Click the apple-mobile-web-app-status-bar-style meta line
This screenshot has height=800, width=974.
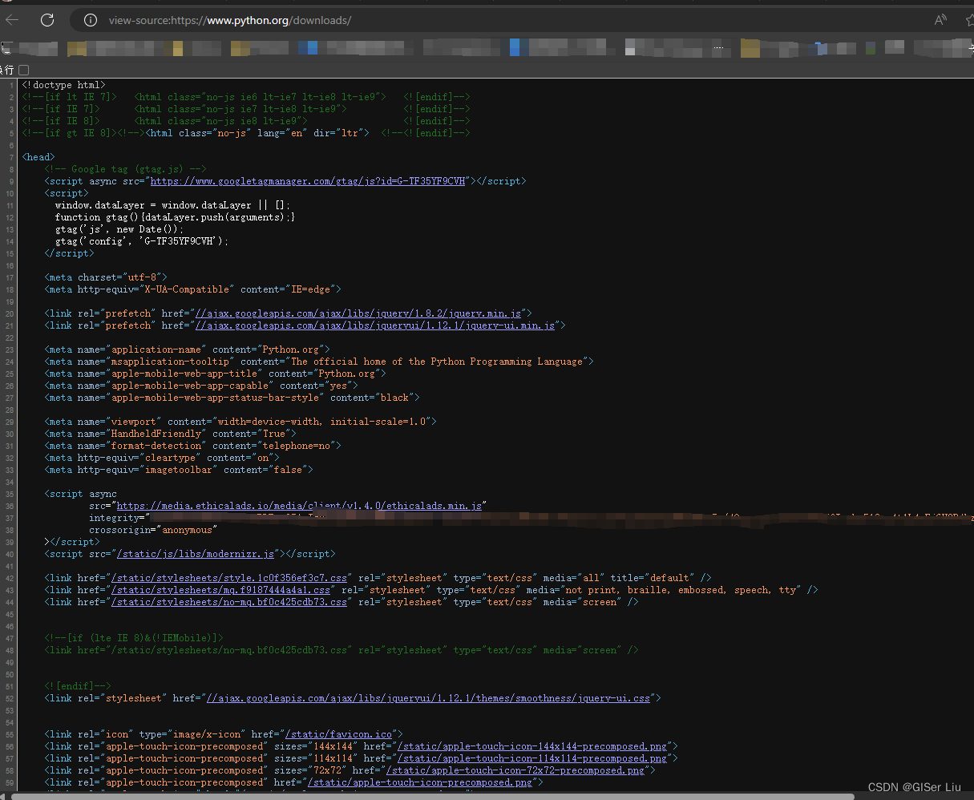tap(232, 398)
